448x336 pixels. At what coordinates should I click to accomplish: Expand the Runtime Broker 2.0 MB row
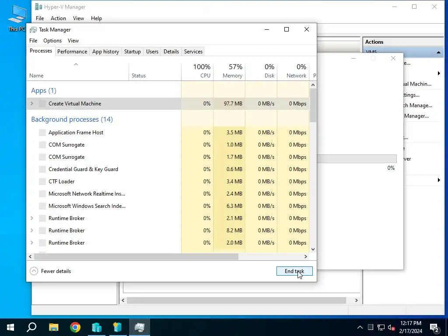pyautogui.click(x=31, y=242)
